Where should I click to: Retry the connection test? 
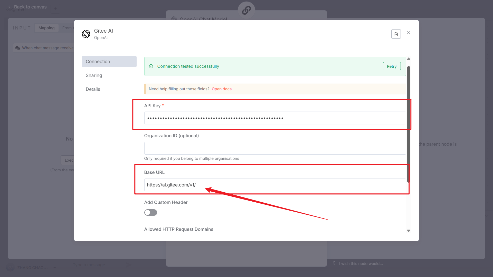[x=392, y=66]
